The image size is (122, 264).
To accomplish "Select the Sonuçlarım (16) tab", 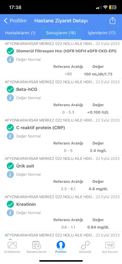I will 61,33.
